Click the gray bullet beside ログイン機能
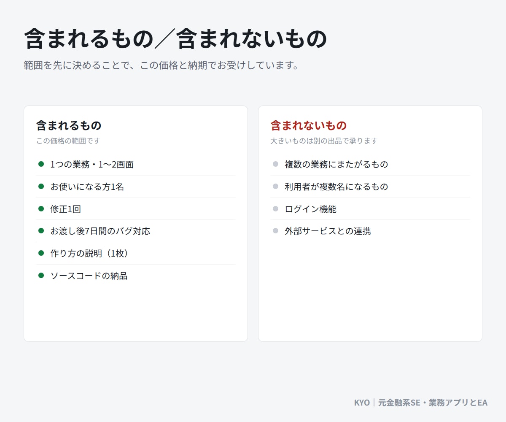Image resolution: width=506 pixels, height=422 pixels. 275,208
